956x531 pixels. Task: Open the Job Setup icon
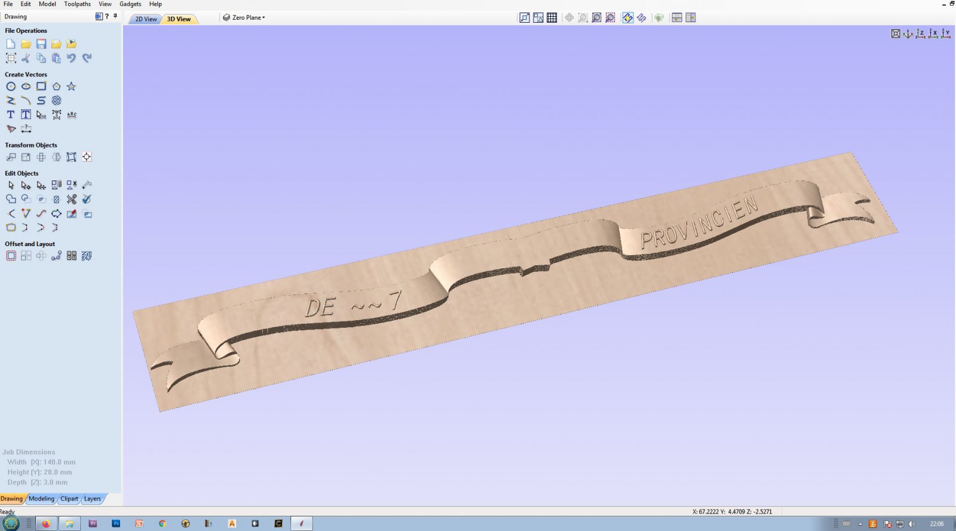coord(11,58)
